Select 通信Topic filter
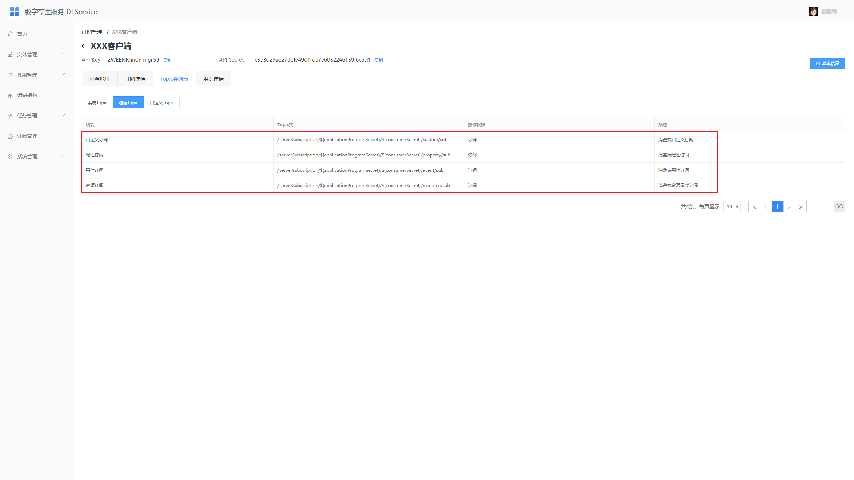The width and height of the screenshot is (854, 480). tap(128, 102)
